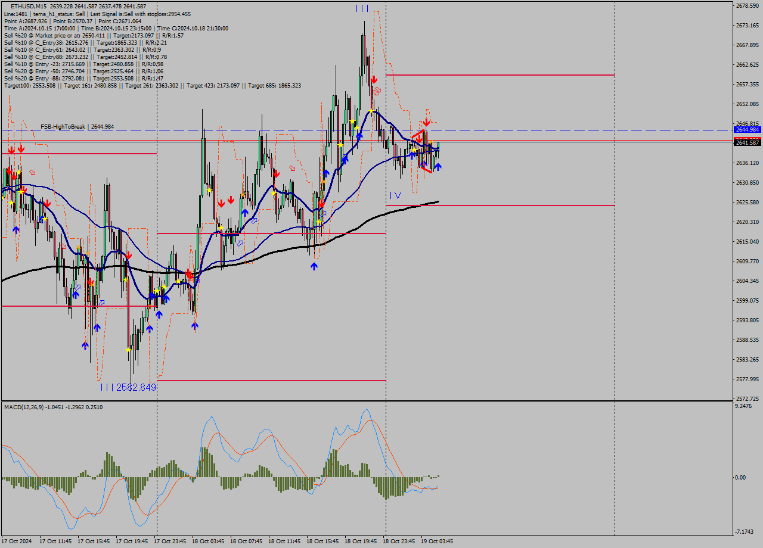763x548 pixels.
Task: Click the 2636.120 price axis value
Action: pyautogui.click(x=748, y=163)
